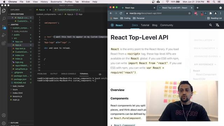Open Chrome Extensions puzzle icon

point(210,13)
